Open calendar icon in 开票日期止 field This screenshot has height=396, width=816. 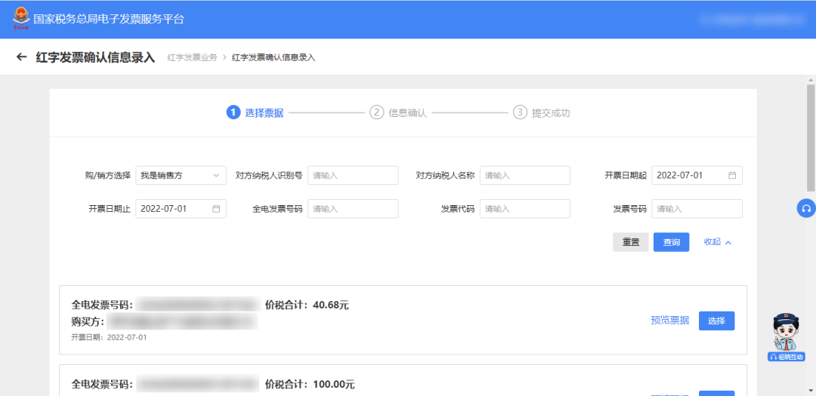pos(217,209)
